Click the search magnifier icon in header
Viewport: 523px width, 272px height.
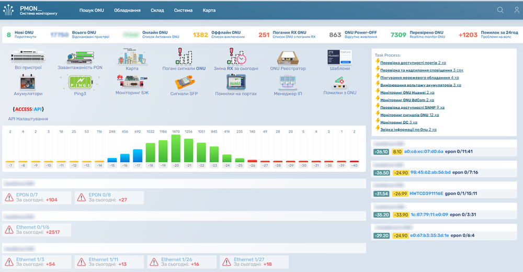click(501, 10)
